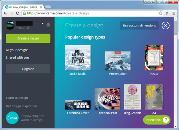179x130 pixels.
Task: Choose the Poster design thumbnail
Action: [154, 58]
